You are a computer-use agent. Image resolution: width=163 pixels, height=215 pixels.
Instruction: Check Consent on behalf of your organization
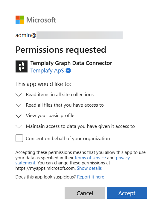(x=19, y=138)
